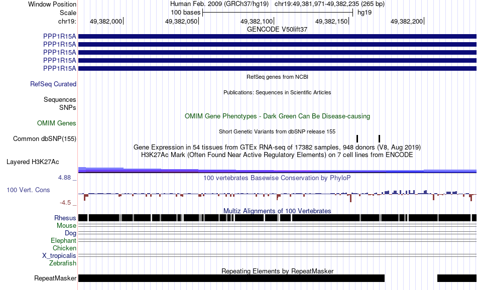Click the OMIM Gene Phenotypes green title
This screenshot has width=477, height=290.
pyautogui.click(x=278, y=116)
